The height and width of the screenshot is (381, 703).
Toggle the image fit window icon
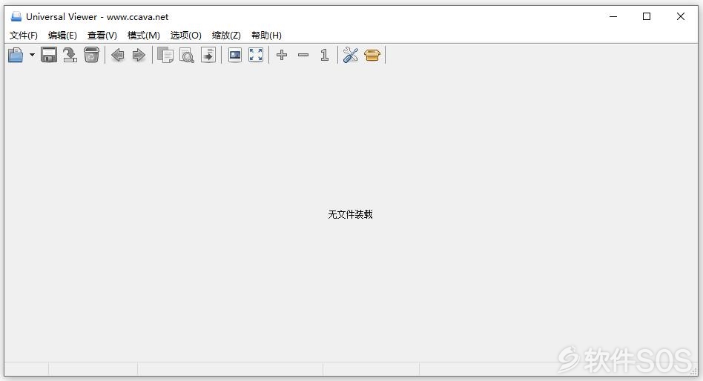tap(234, 55)
